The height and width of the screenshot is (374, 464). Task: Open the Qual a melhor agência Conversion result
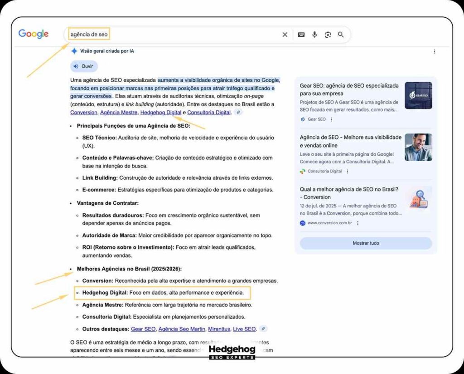point(349,193)
